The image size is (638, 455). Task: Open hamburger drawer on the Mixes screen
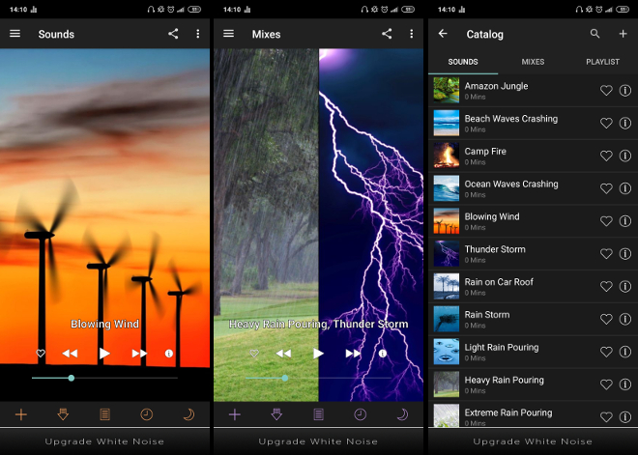coord(229,34)
